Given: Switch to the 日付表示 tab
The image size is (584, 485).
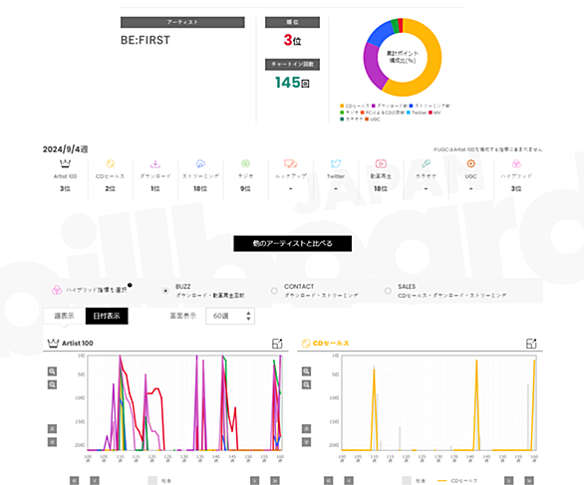Looking at the screenshot, I should click(x=107, y=316).
